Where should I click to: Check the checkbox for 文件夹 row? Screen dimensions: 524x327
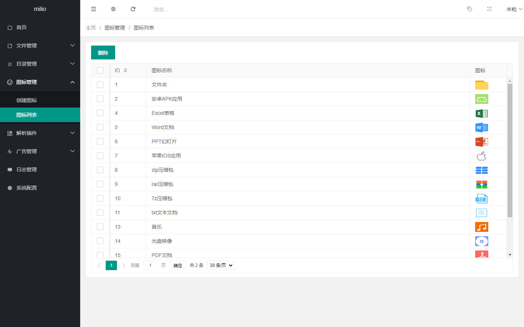pos(100,85)
